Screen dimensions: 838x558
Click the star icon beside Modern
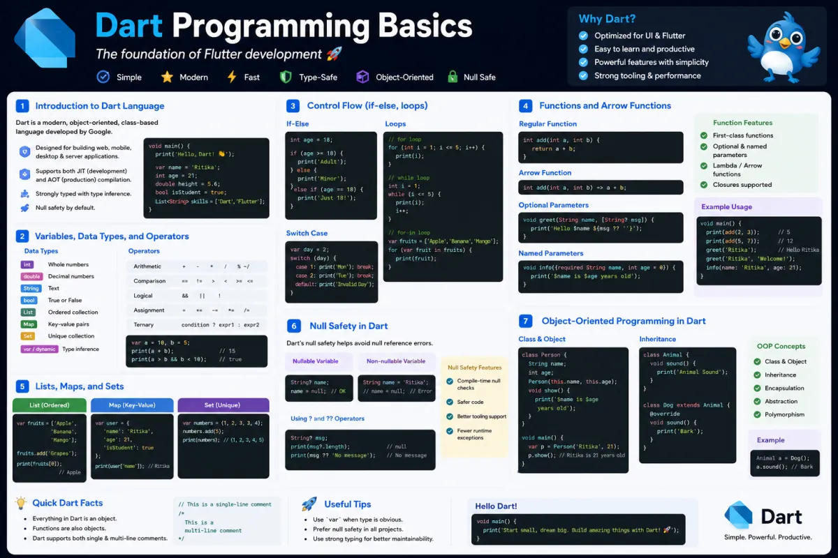click(x=167, y=77)
